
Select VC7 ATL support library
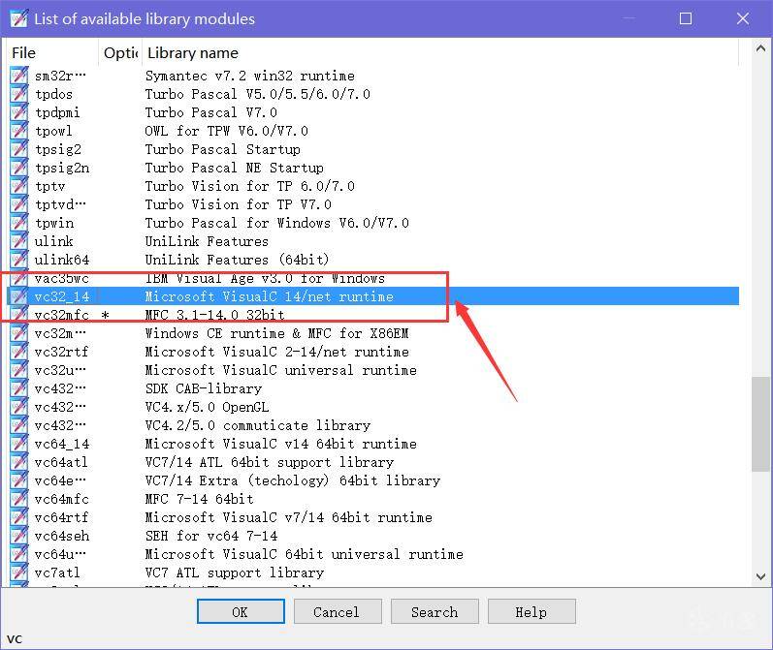tap(234, 573)
